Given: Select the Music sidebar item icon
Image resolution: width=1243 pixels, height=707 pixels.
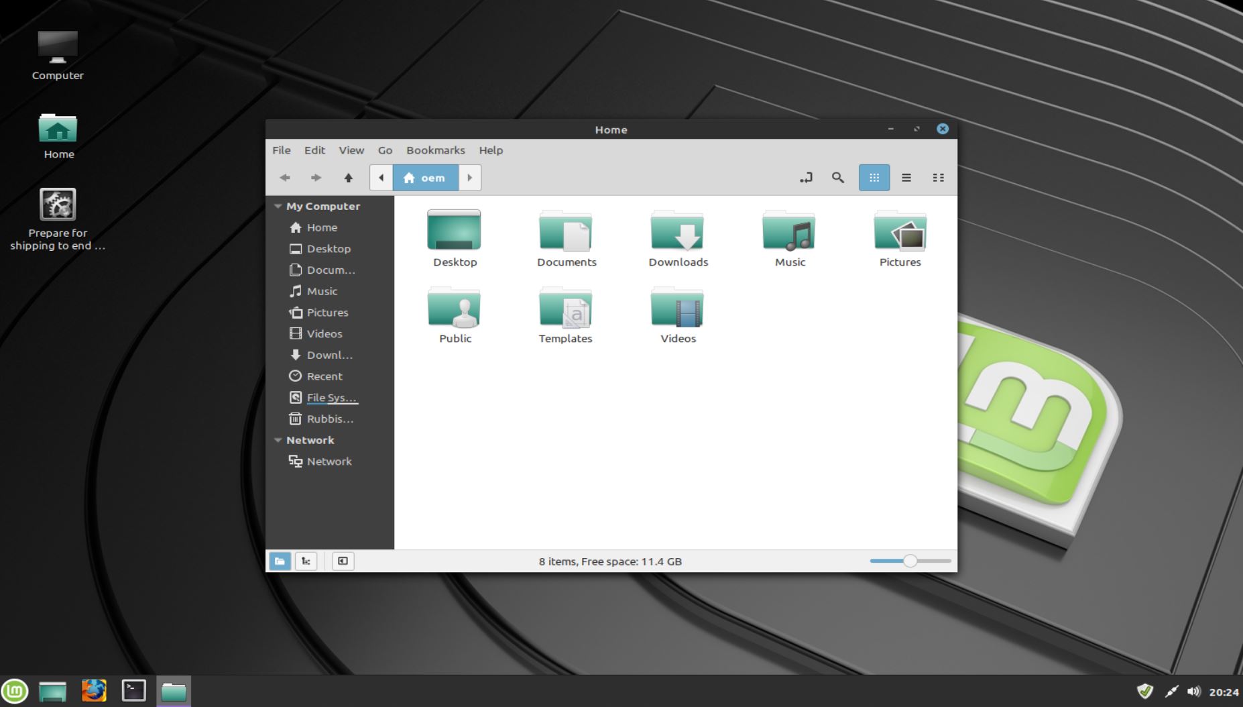Looking at the screenshot, I should point(296,291).
